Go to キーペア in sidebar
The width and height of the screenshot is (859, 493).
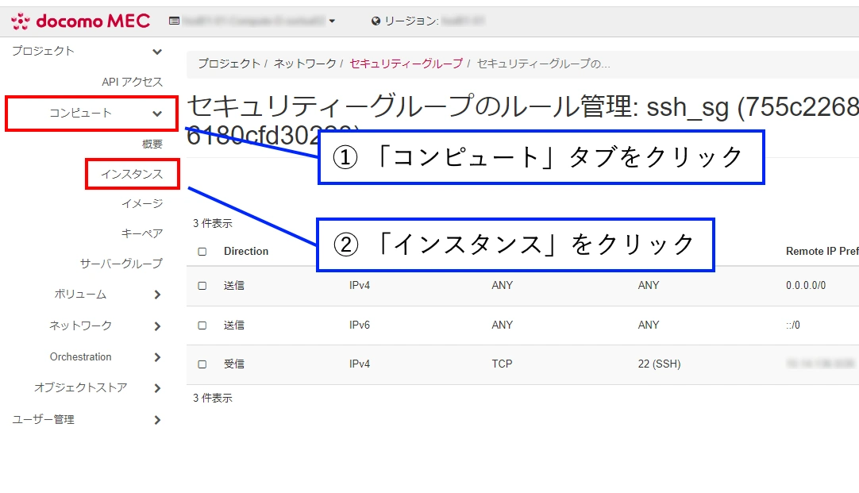pyautogui.click(x=142, y=233)
